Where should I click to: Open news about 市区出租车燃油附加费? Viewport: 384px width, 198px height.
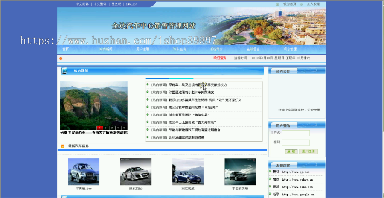[193, 108]
